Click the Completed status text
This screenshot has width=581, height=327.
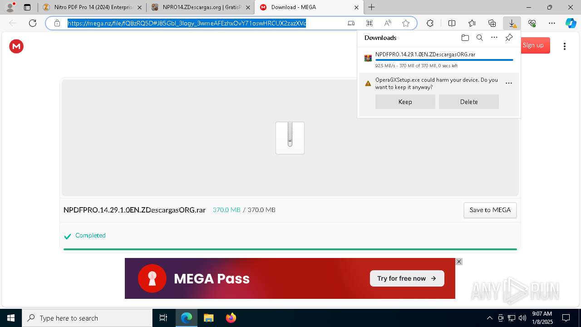coord(90,235)
